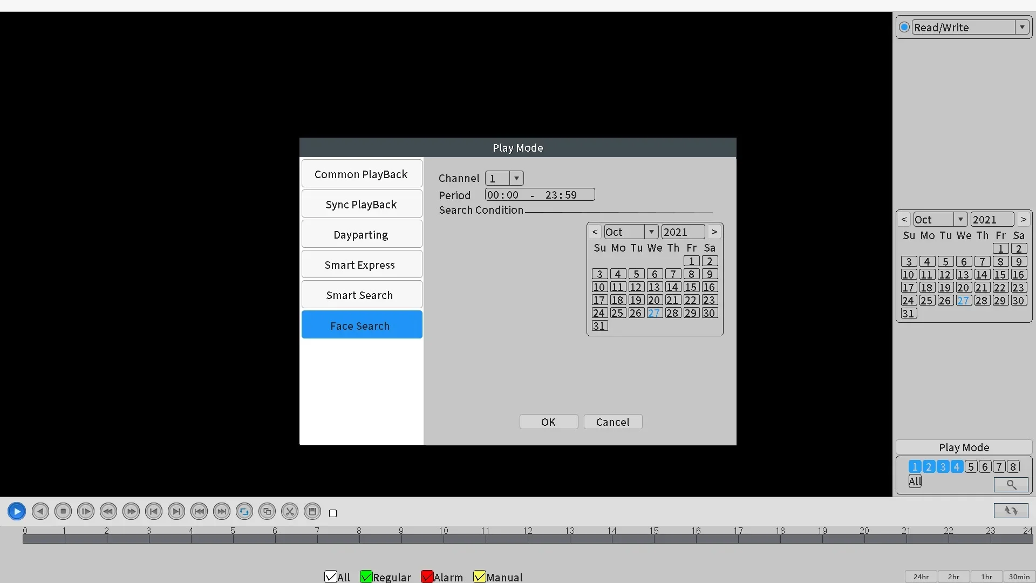The height and width of the screenshot is (583, 1036).
Task: Expand the Read/Write storage dropdown
Action: click(1022, 27)
